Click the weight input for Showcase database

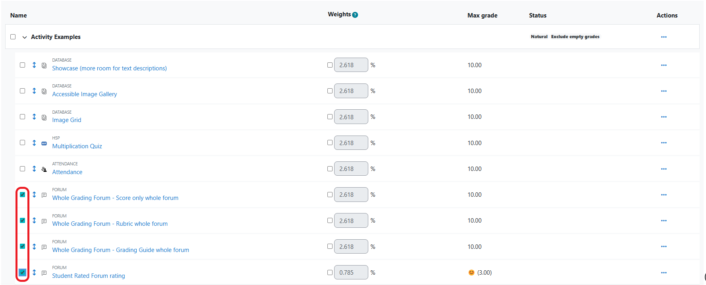point(351,65)
